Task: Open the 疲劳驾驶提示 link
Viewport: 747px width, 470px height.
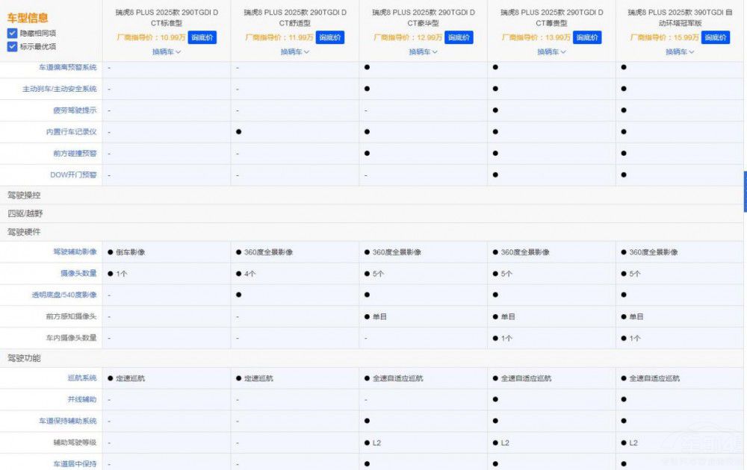Action: 74,110
